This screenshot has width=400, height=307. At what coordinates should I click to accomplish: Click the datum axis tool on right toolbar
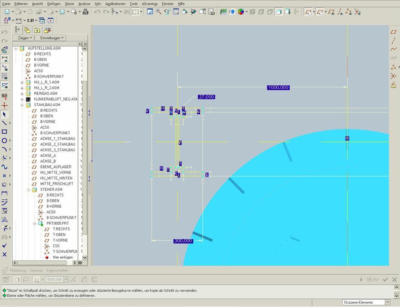click(394, 41)
